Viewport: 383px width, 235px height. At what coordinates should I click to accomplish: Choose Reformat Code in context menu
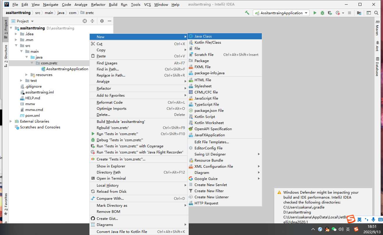point(138,103)
